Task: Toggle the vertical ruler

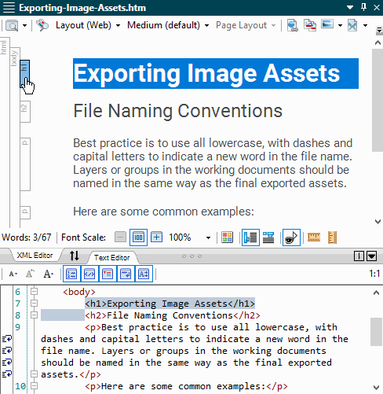Action: tap(333, 238)
